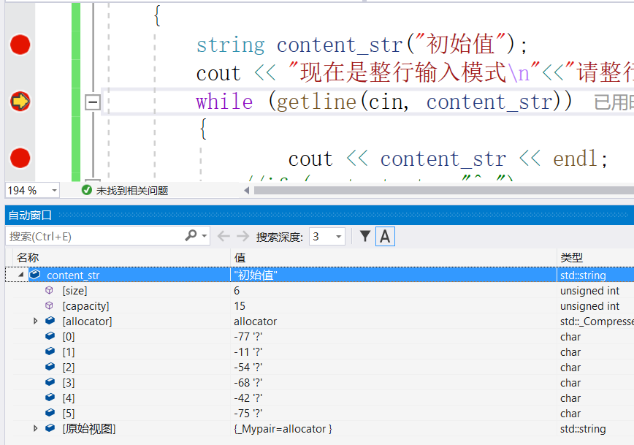Select the content_str row name
Screen dimensions: 634x445
point(73,275)
